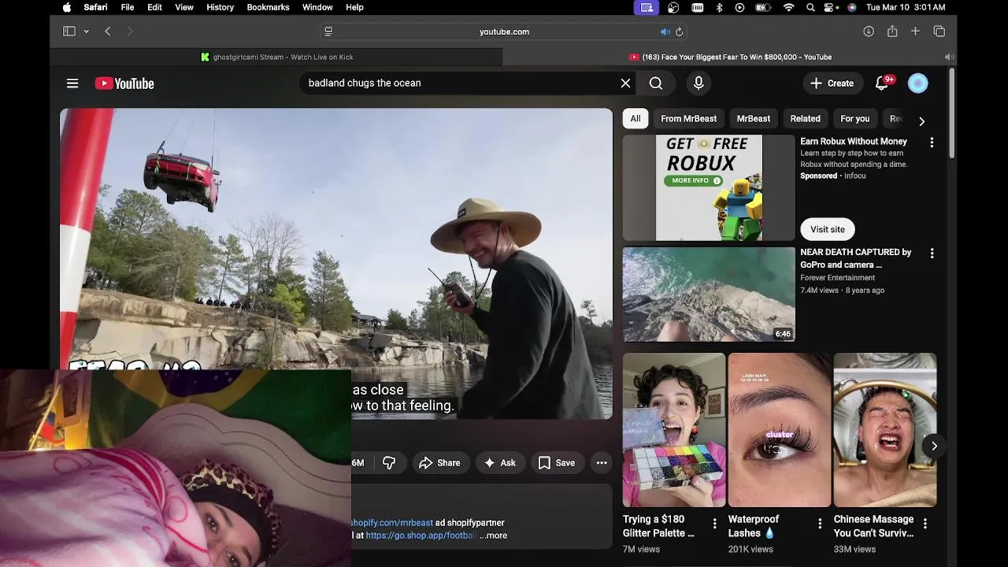This screenshot has width=1008, height=567.
Task: Click the Ask button
Action: click(x=500, y=463)
